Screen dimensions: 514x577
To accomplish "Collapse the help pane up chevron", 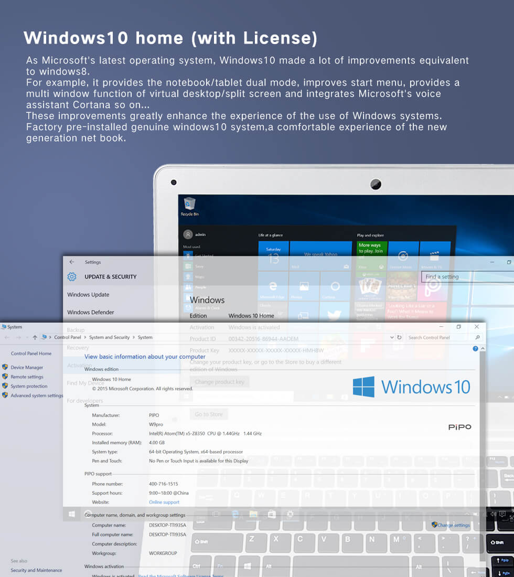I will point(483,348).
